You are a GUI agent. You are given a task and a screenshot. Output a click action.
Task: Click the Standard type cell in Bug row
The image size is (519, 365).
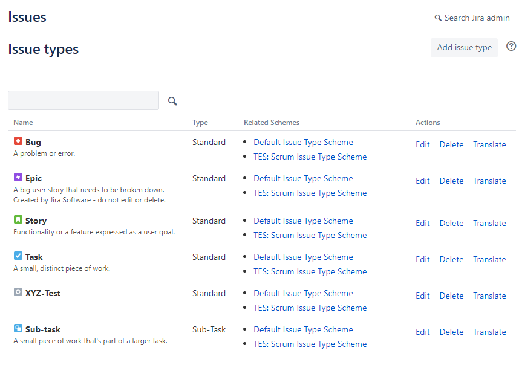pos(209,143)
